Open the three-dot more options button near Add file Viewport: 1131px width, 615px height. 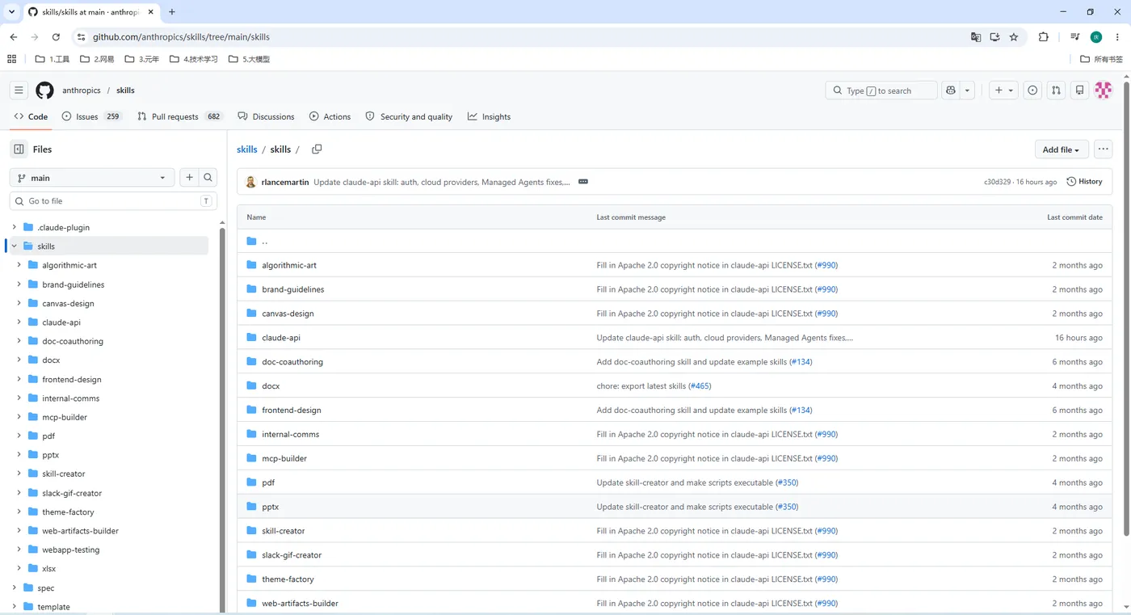[1103, 150]
